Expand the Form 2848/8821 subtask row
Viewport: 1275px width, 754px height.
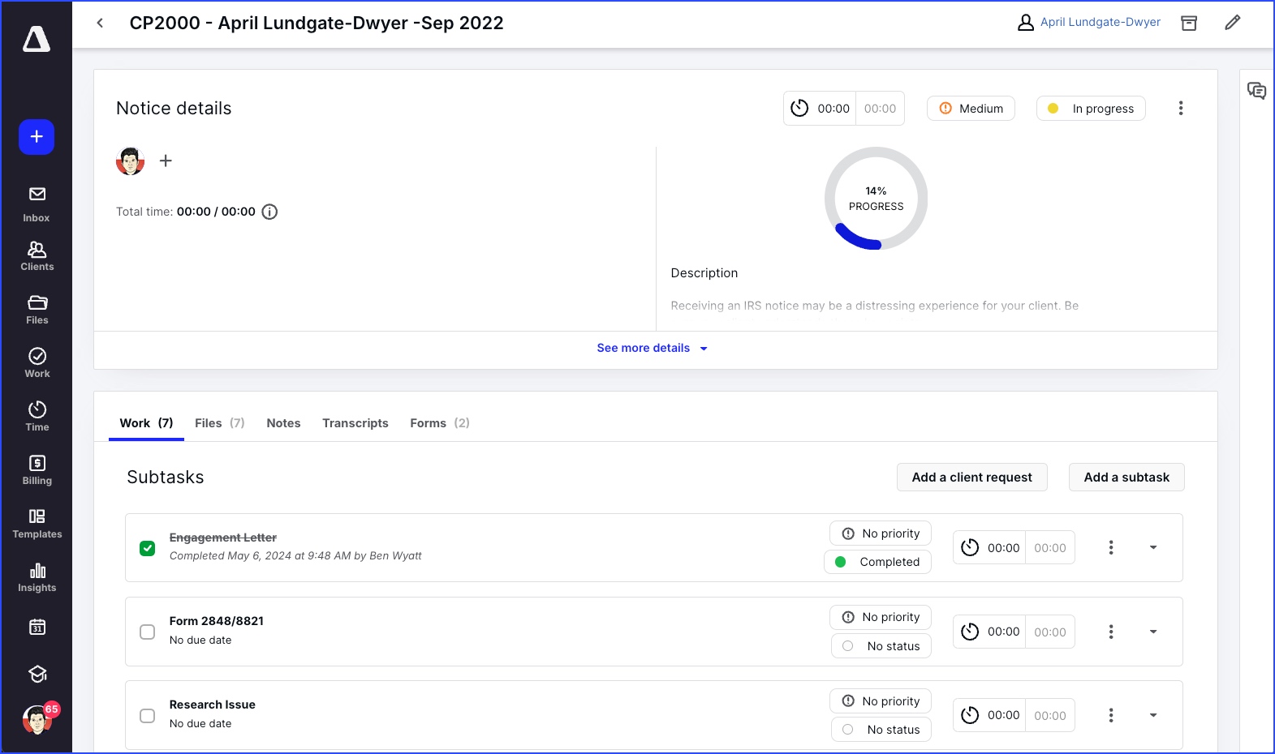[x=1153, y=632]
